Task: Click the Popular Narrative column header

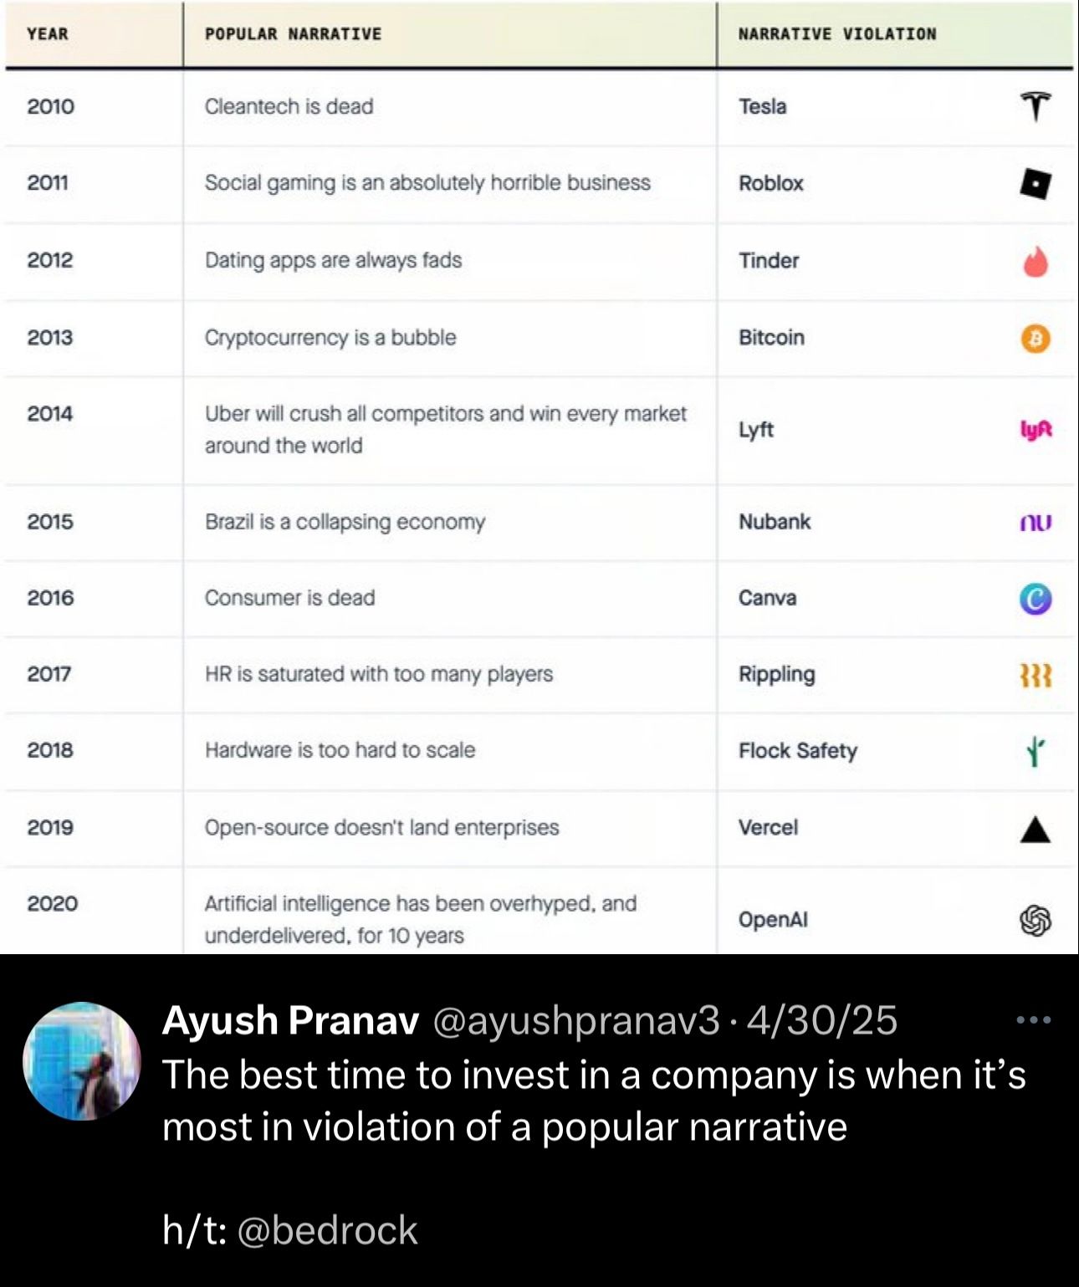Action: [x=293, y=34]
